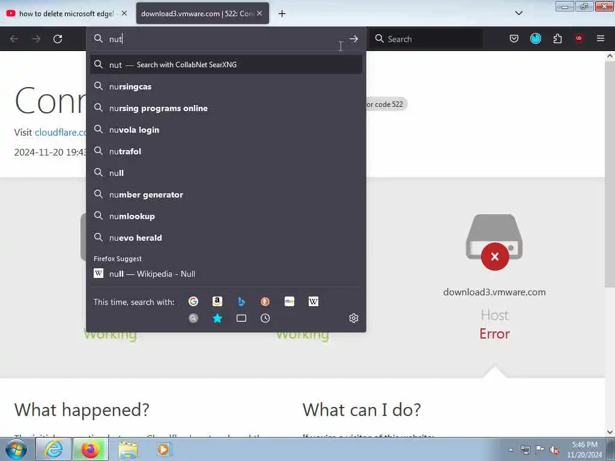Image resolution: width=615 pixels, height=461 pixels.
Task: Open the blue circle extension icon
Action: [x=536, y=38]
